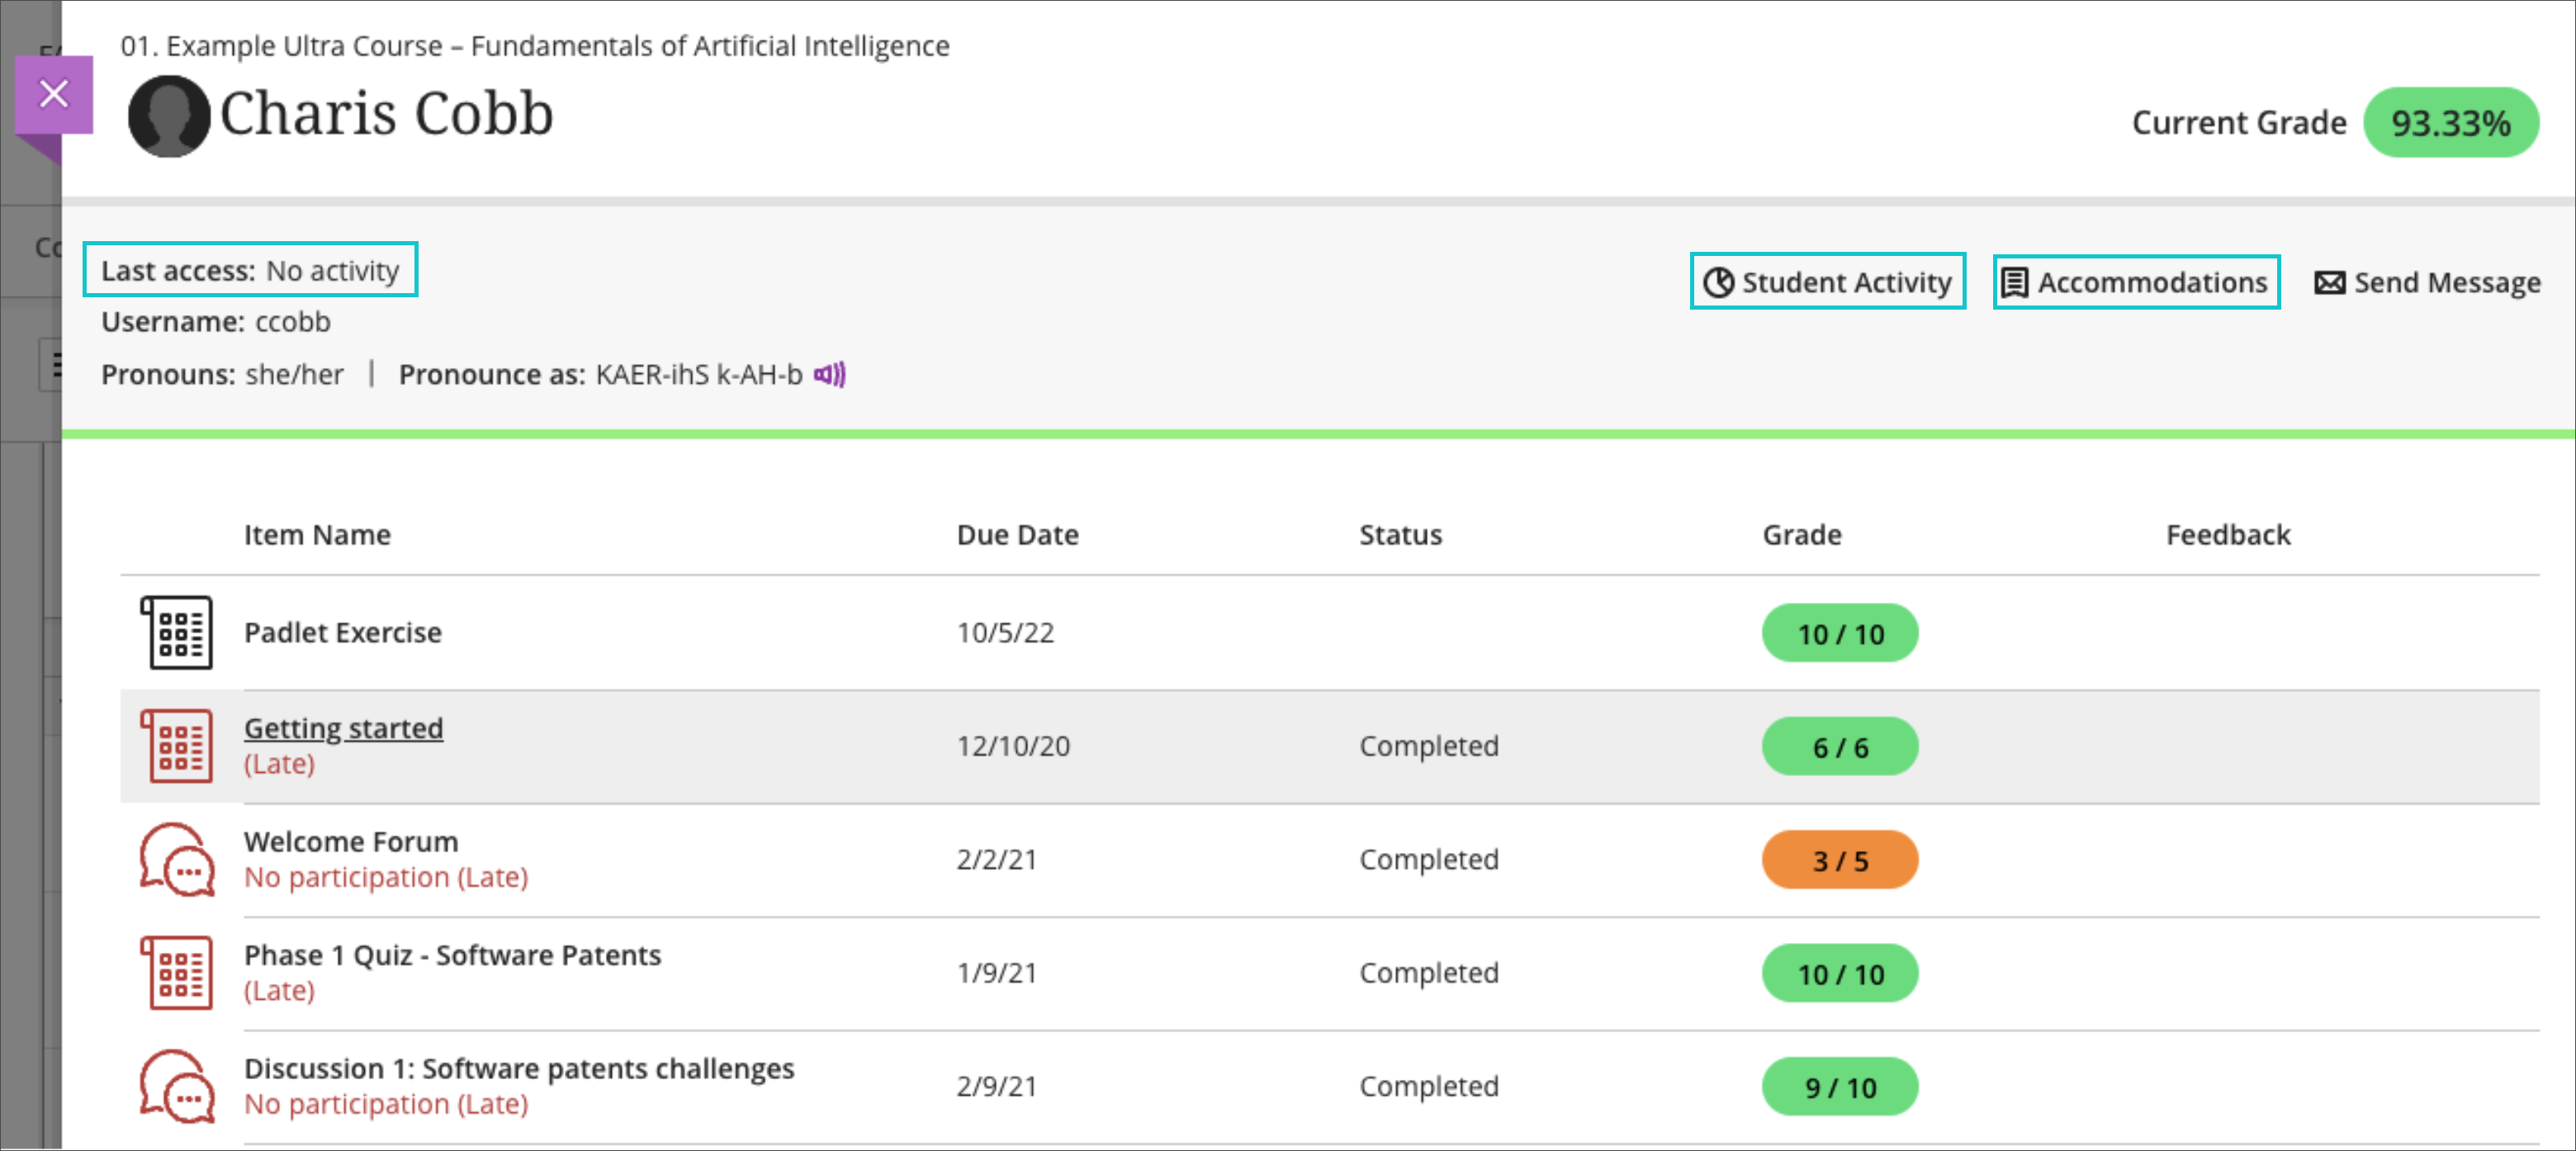This screenshot has width=2576, height=1151.
Task: Select the 3 / 5 orange grade pill
Action: (1839, 860)
